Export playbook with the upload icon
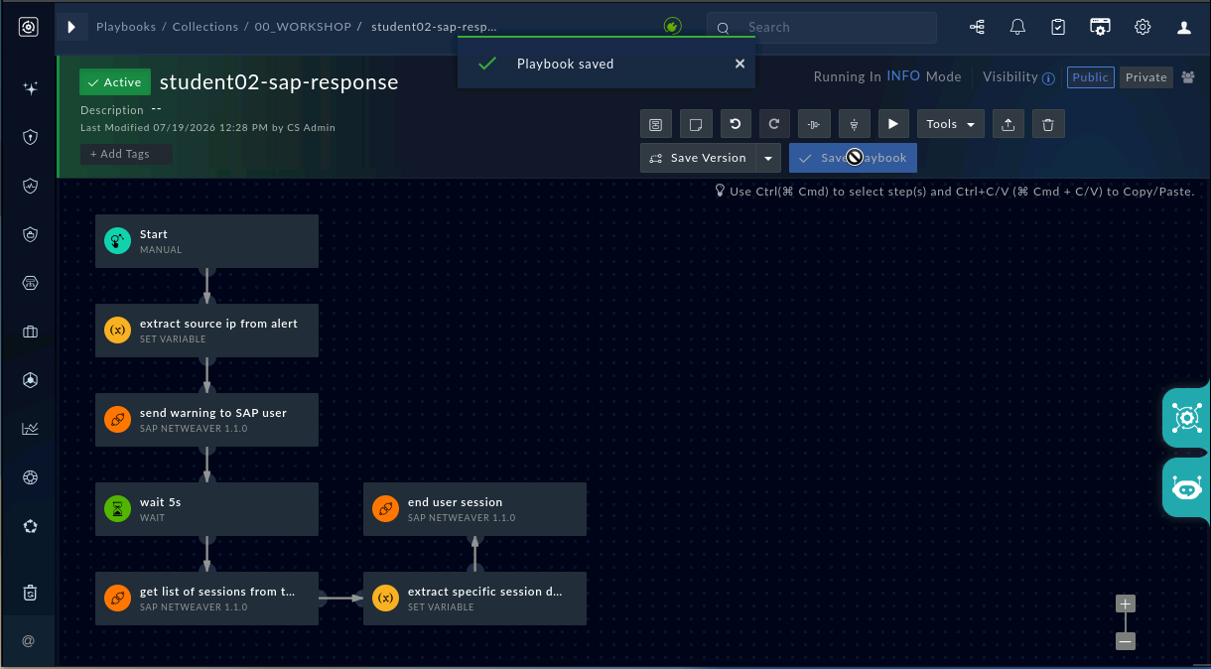The width and height of the screenshot is (1211, 669). pos(1009,124)
